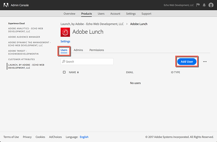Click the NAME column header label

pyautogui.click(x=72, y=72)
